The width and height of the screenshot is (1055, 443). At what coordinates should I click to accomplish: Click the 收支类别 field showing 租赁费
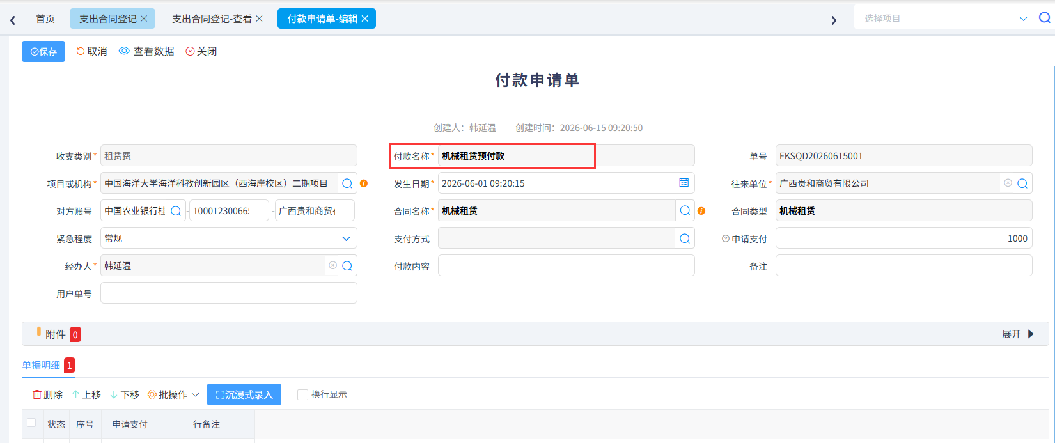tap(229, 156)
